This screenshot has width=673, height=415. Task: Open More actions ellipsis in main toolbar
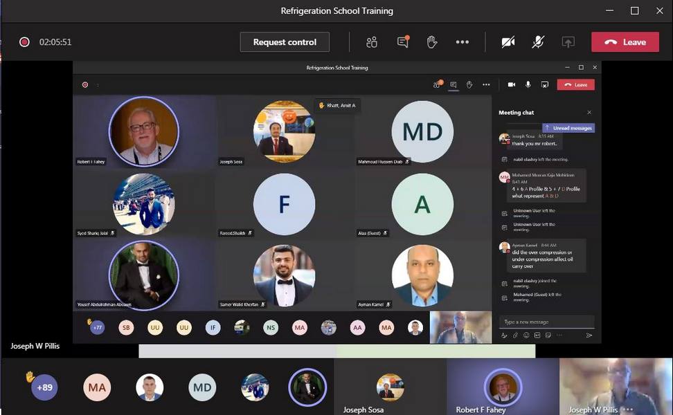(463, 42)
